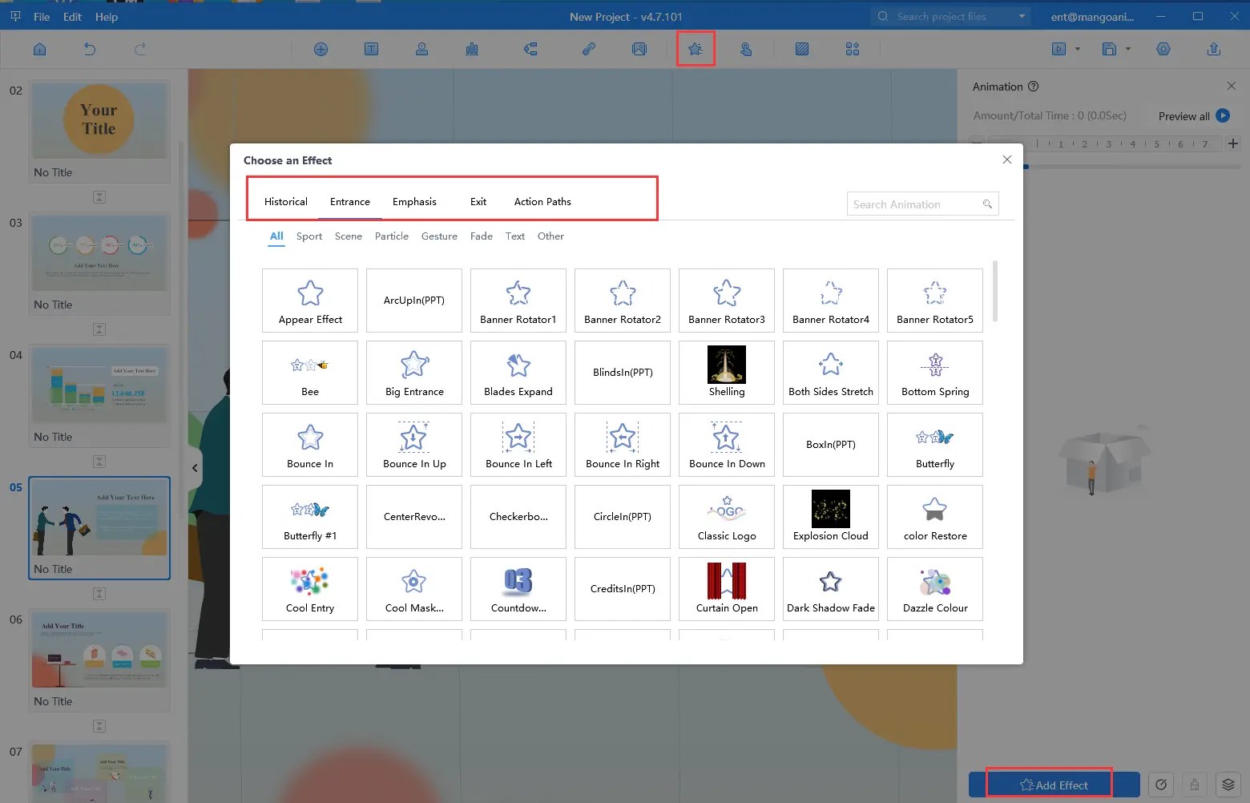Open the search project files dropdown
Screen dimensions: 1250x803
[1021, 16]
